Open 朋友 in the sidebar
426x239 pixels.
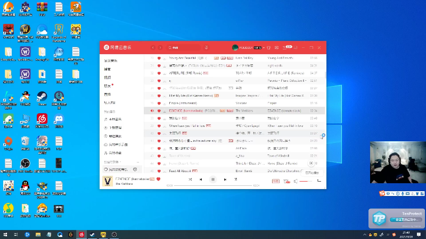pos(108,86)
